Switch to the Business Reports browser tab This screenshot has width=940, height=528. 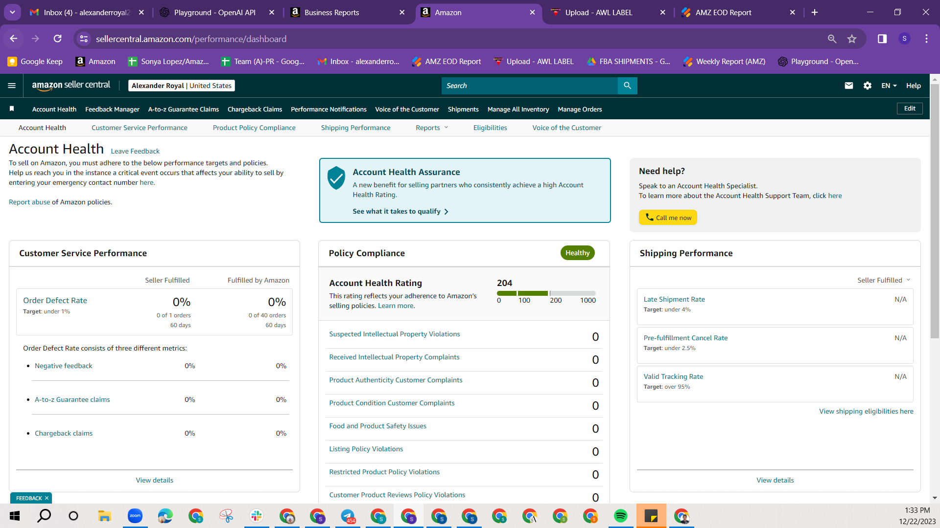[347, 12]
